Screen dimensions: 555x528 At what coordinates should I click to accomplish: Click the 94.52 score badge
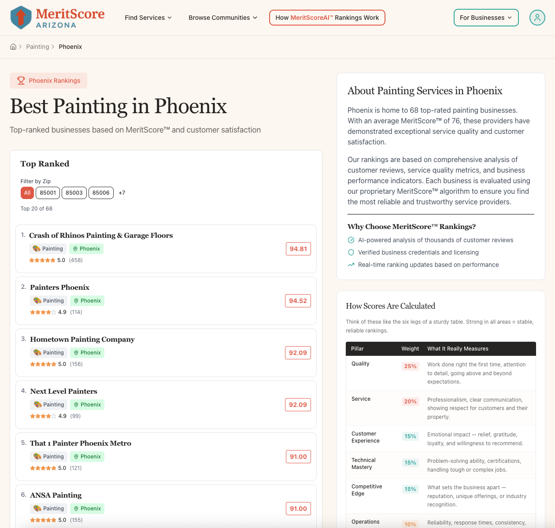click(298, 301)
